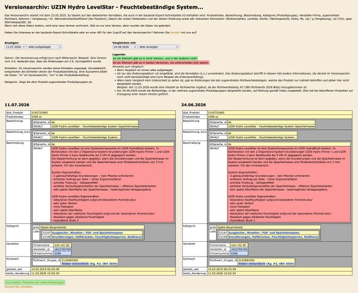This screenshot has width=358, height=293.
Task: Click the 'Legende:' label
Action: tap(119, 54)
